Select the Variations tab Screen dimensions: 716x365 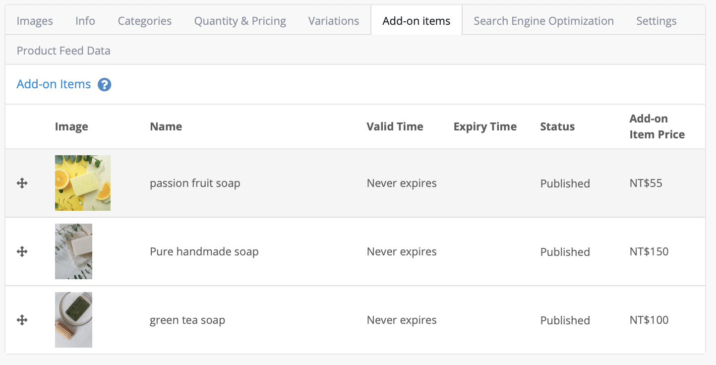coord(334,21)
